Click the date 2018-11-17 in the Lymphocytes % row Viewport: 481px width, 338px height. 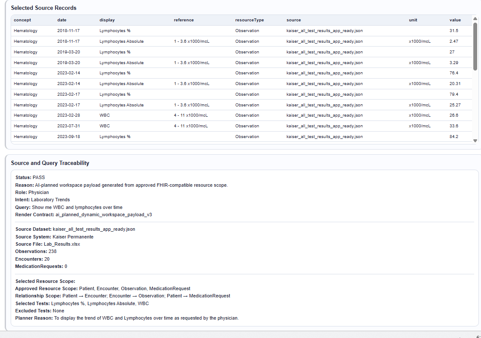point(68,31)
